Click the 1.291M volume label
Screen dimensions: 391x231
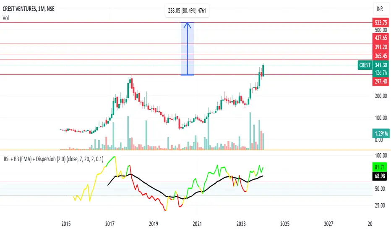[381, 134]
